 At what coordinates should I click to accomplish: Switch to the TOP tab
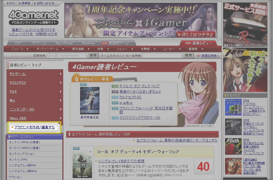[x=17, y=43]
